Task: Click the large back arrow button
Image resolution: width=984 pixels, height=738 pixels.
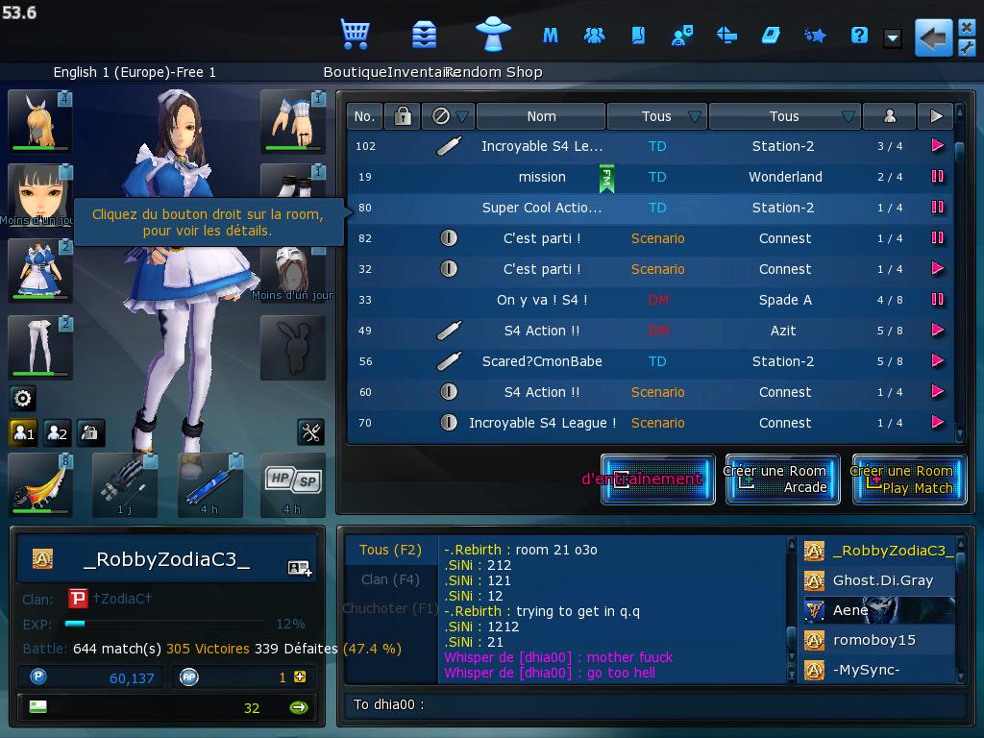Action: point(933,38)
